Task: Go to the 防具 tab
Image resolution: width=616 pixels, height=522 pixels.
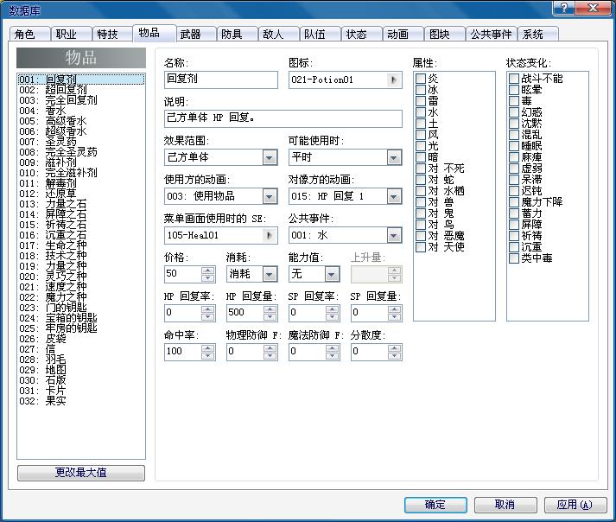Action: click(x=238, y=35)
